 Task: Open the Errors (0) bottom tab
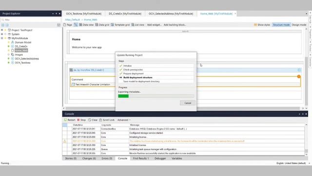click(x=107, y=158)
